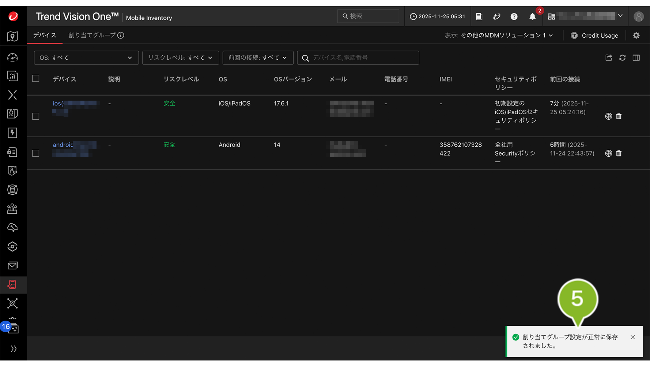Open the settings gear icon
Image resolution: width=650 pixels, height=366 pixels.
636,36
